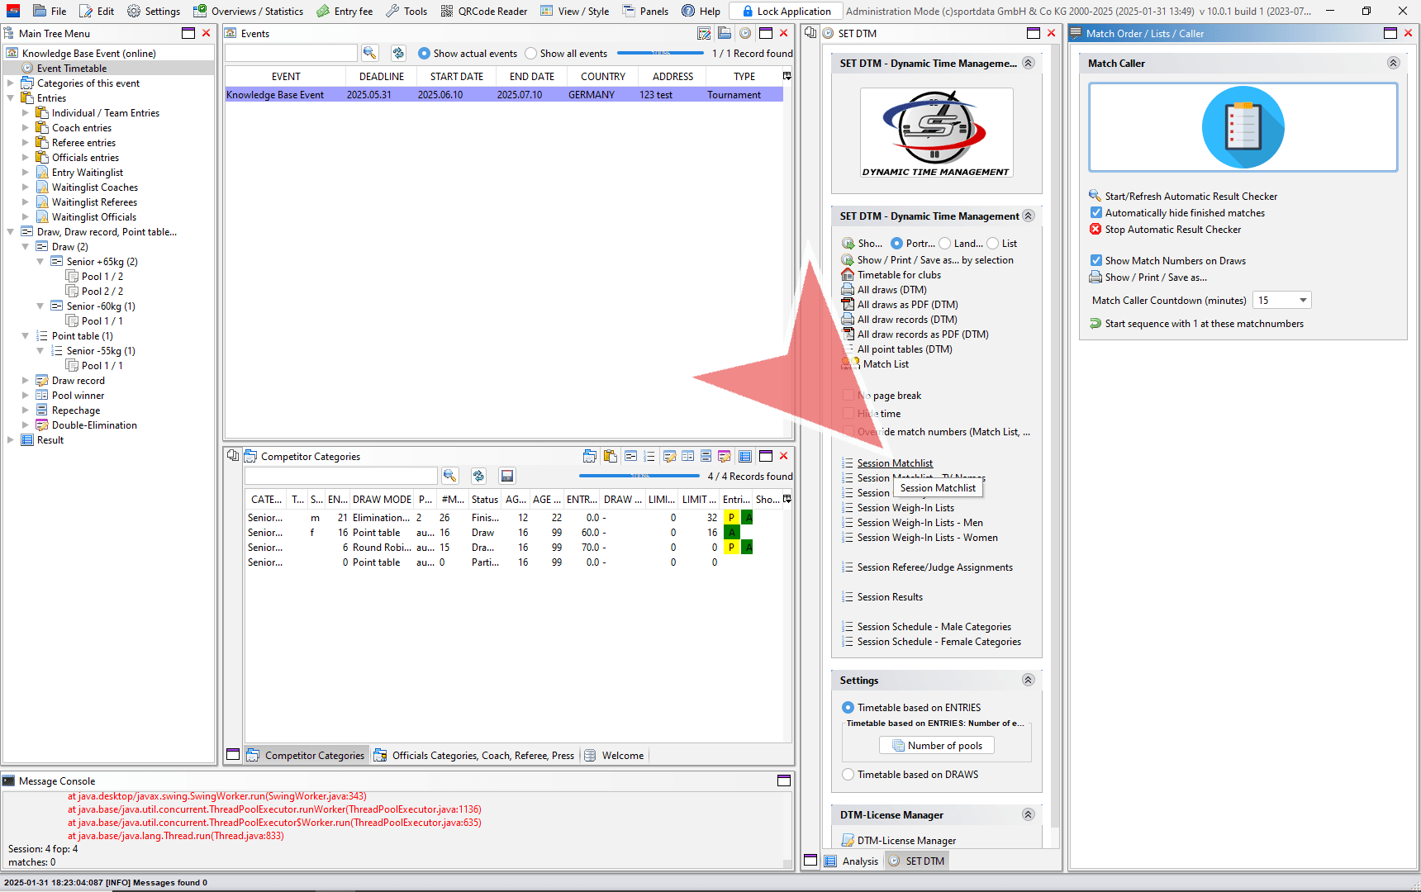Click the Lock Application button
1421x892 pixels.
786,11
